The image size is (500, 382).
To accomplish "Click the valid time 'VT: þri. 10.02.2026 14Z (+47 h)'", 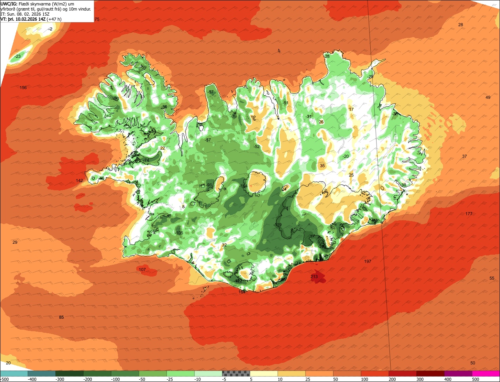I will click(x=31, y=19).
